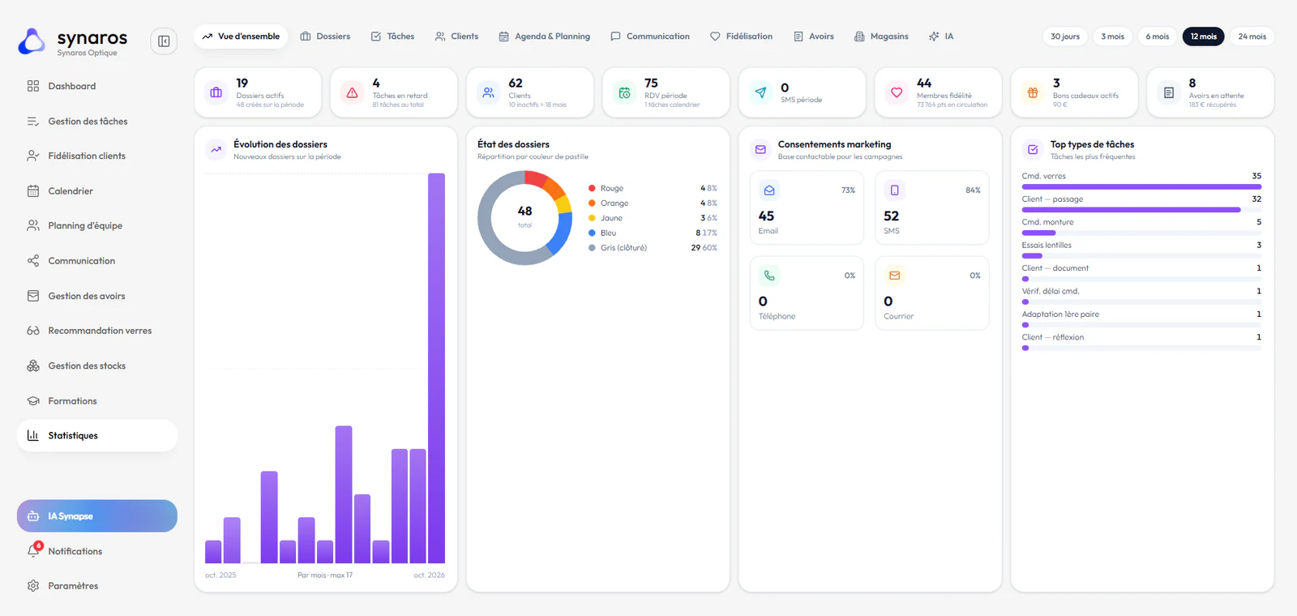The image size is (1297, 616).
Task: Select the 12 mois period
Action: coord(1204,36)
